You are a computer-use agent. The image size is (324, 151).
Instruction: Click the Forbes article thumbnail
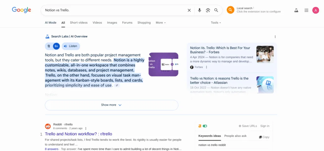point(265,54)
